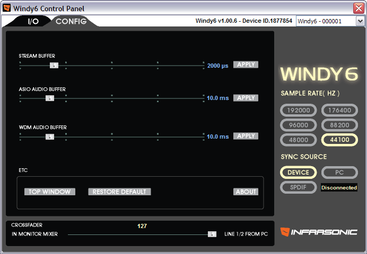The width and height of the screenshot is (367, 254).
Task: Choose PC as sync source
Action: pos(339,173)
